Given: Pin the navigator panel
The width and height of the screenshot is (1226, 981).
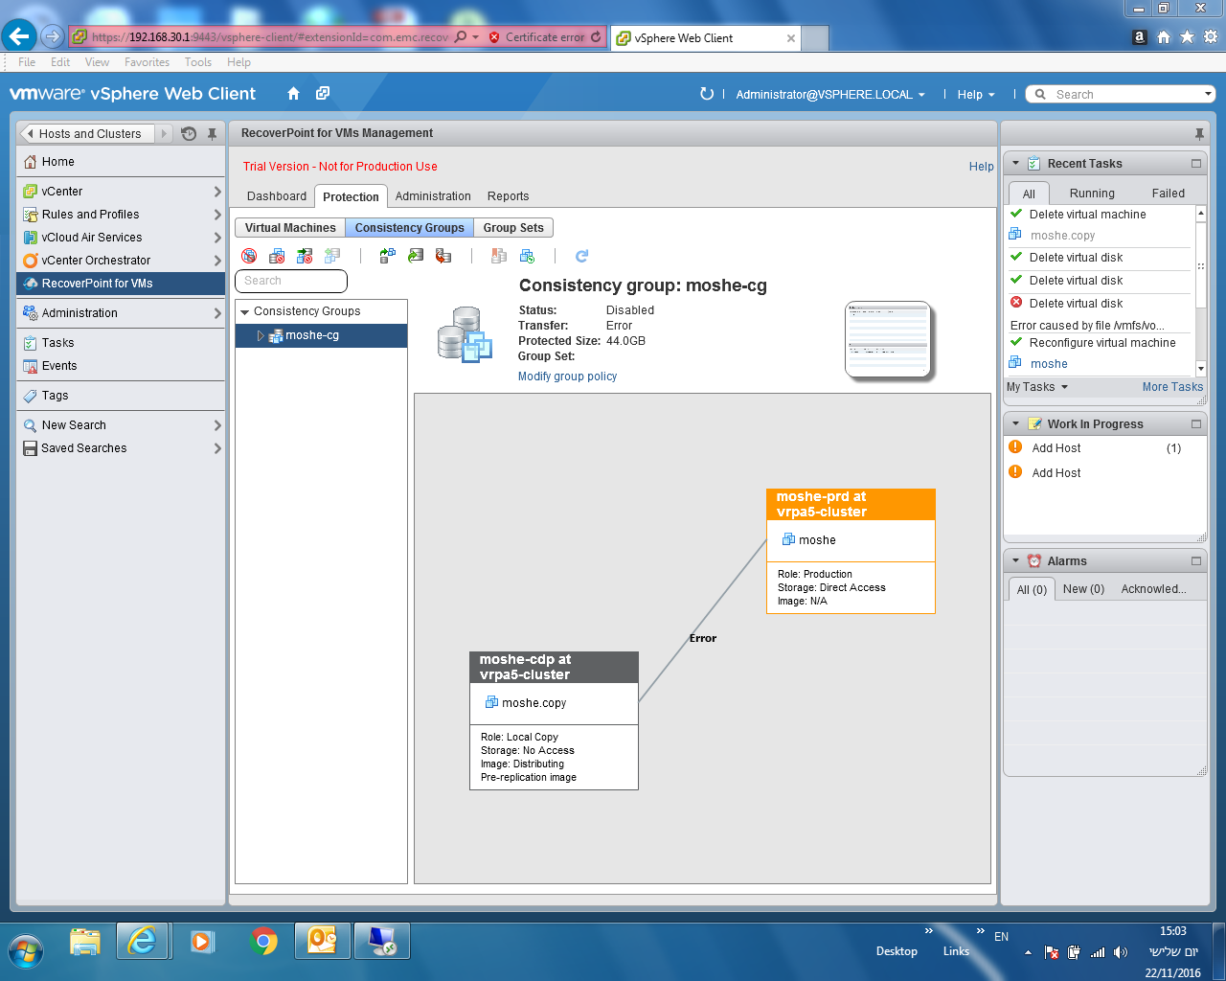Looking at the screenshot, I should coord(213,134).
